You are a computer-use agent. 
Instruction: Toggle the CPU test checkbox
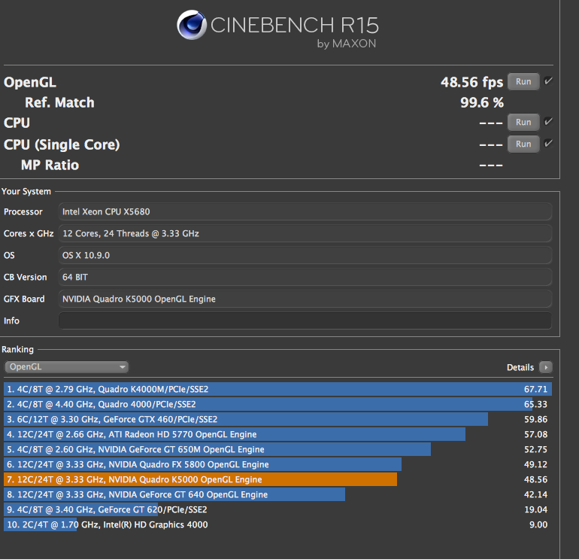[548, 122]
